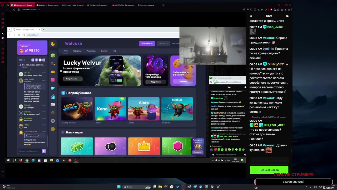The image size is (337, 190).
Task: Click the Windows taskbar search box
Action: pyautogui.click(x=136, y=187)
